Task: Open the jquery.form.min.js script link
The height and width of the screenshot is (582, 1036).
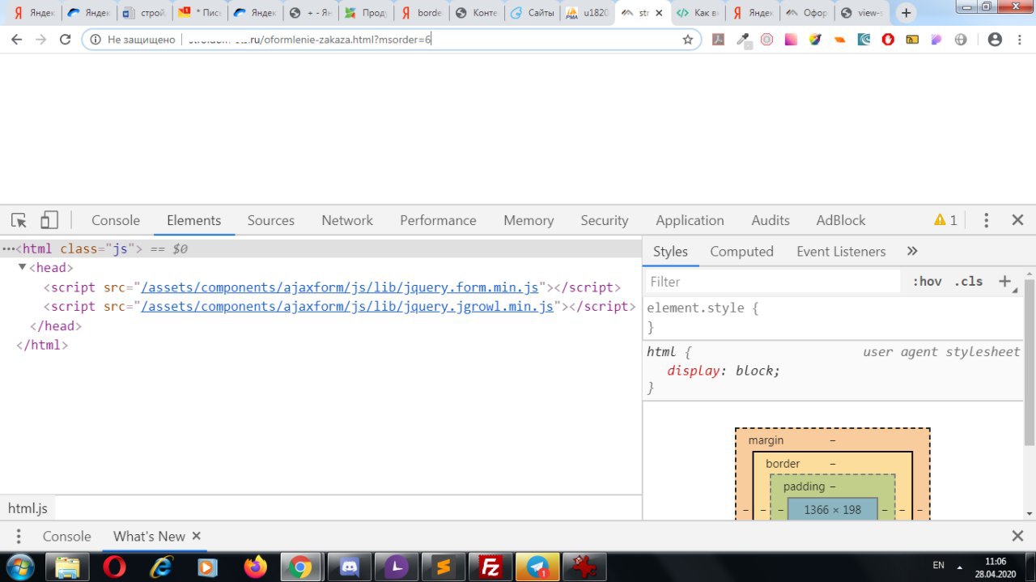Action: [x=340, y=287]
